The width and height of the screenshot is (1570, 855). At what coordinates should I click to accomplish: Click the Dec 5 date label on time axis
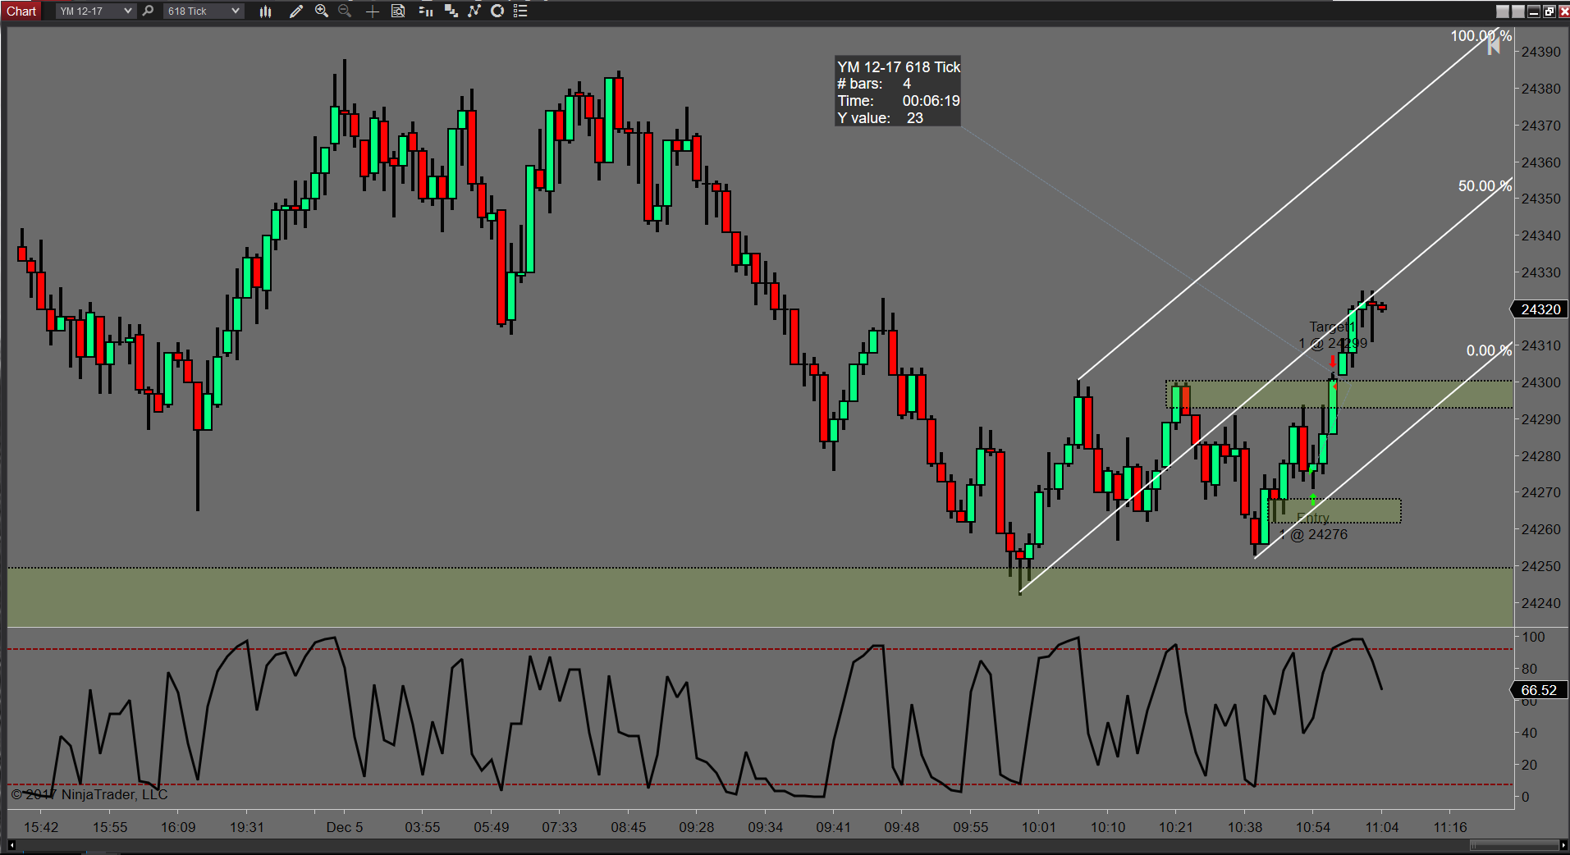point(344,827)
